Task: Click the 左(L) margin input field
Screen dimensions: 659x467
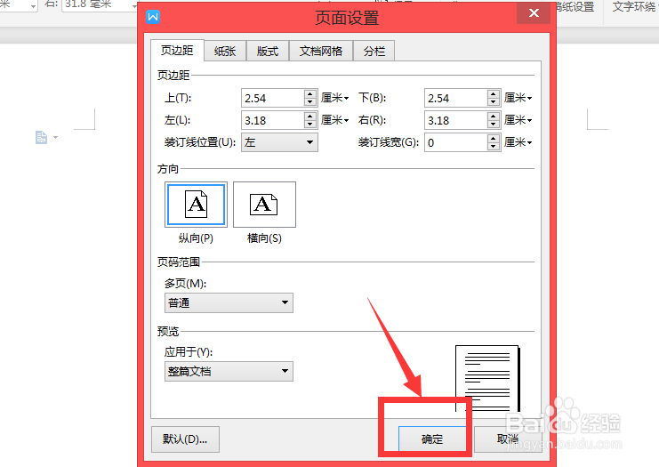Action: pos(272,120)
